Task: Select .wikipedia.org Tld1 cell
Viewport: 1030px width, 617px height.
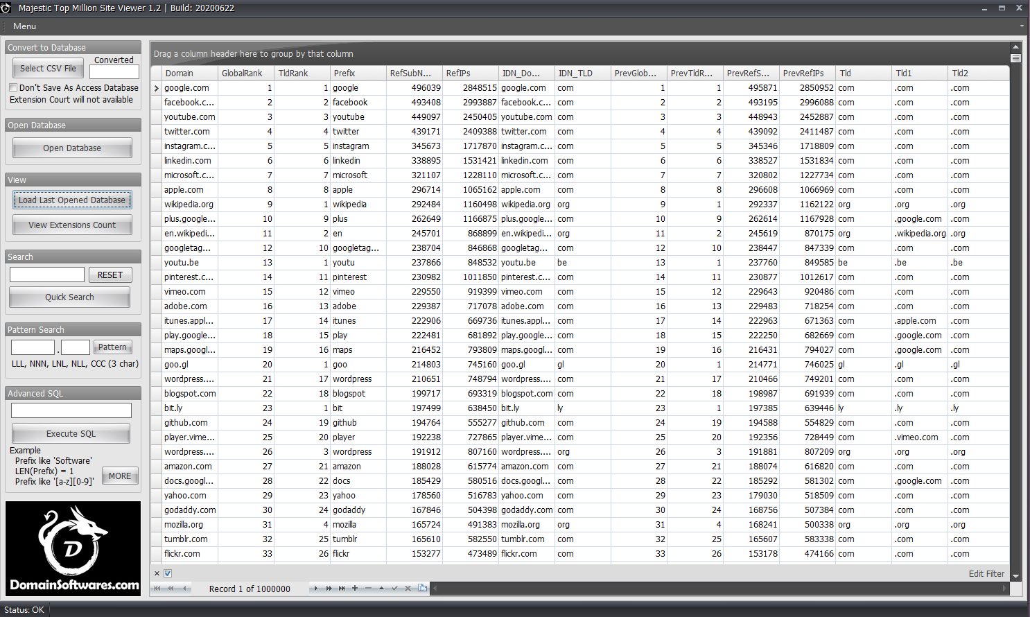Action: coord(919,234)
